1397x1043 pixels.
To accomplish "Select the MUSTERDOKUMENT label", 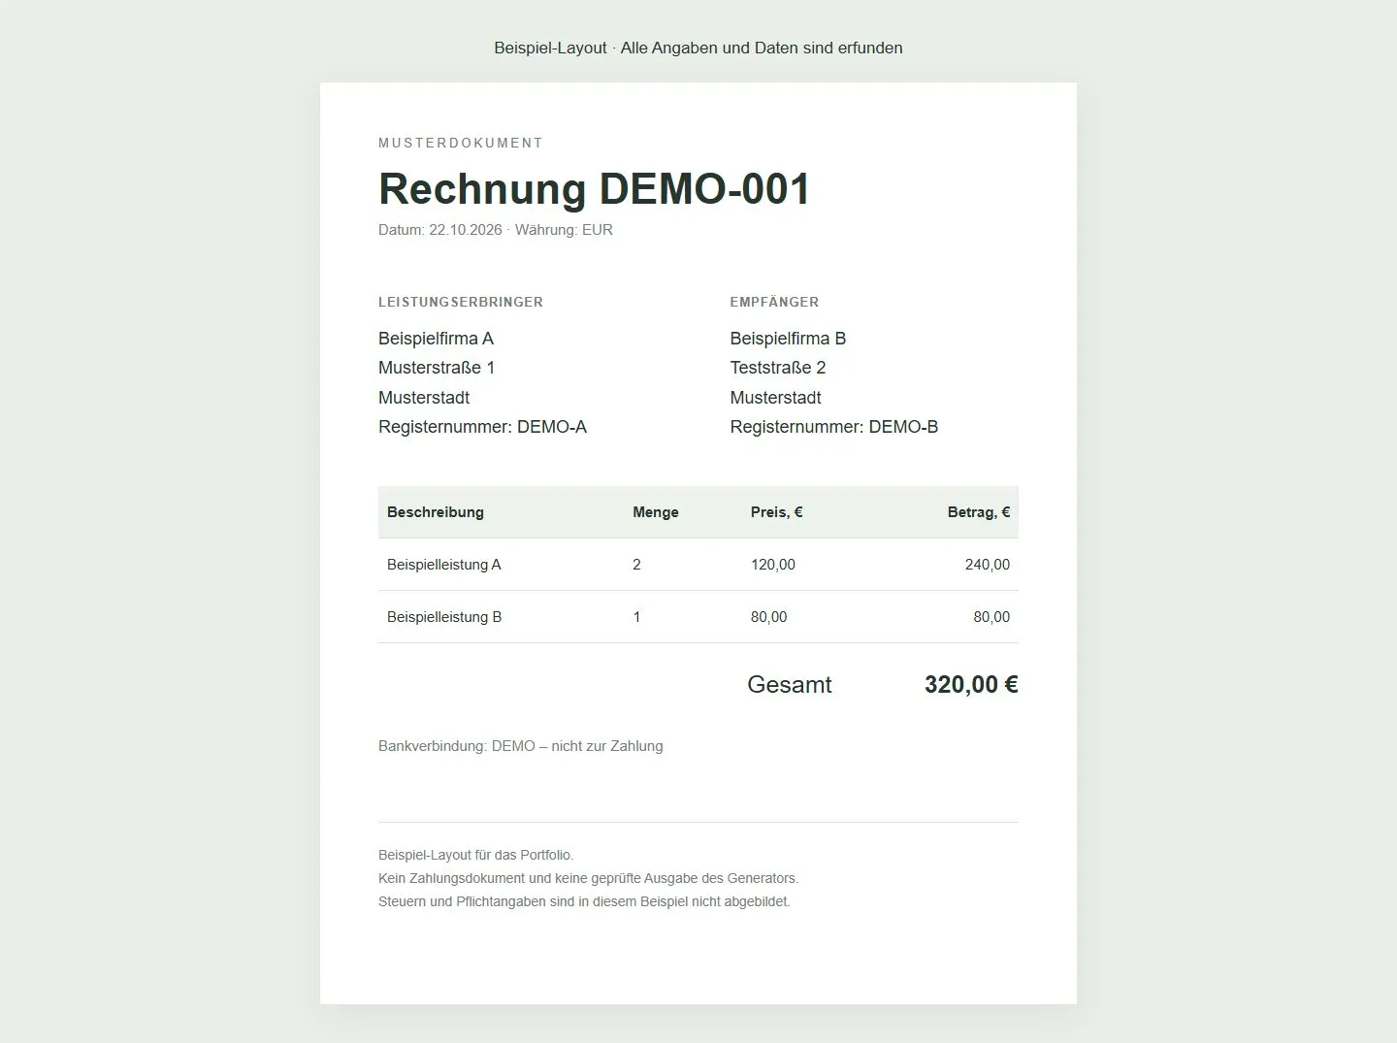I will (461, 143).
